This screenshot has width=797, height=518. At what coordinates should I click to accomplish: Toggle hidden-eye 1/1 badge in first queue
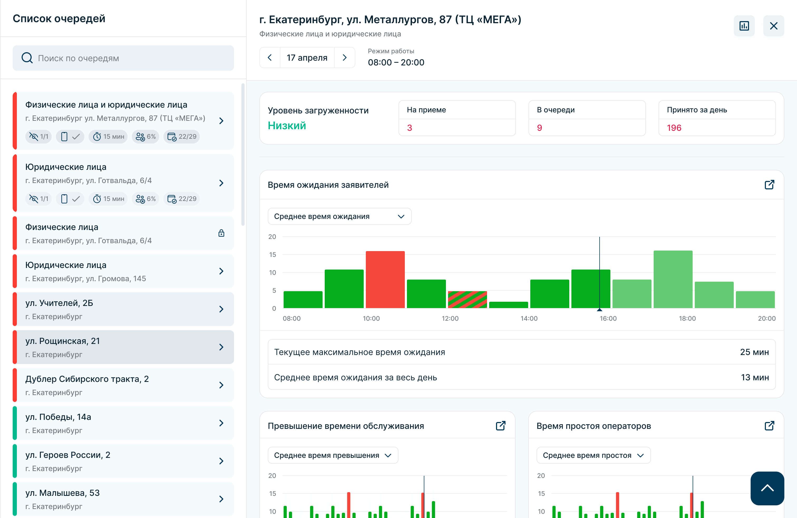38,136
